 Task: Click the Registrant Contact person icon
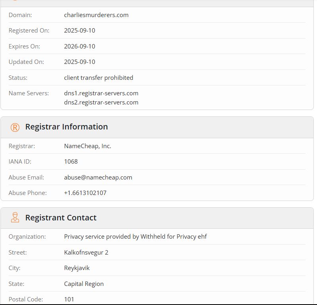tap(15, 218)
